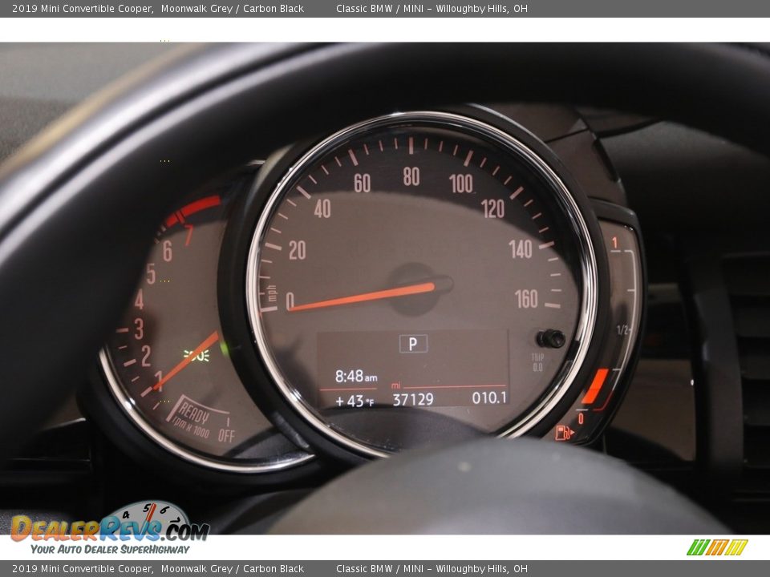Screen dimensions: 770x577
Task: Click the orange tachometer needle
Action: (185, 361)
